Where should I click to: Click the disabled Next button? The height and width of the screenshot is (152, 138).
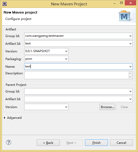click(x=72, y=143)
